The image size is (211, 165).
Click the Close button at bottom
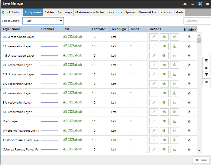pos(201,160)
